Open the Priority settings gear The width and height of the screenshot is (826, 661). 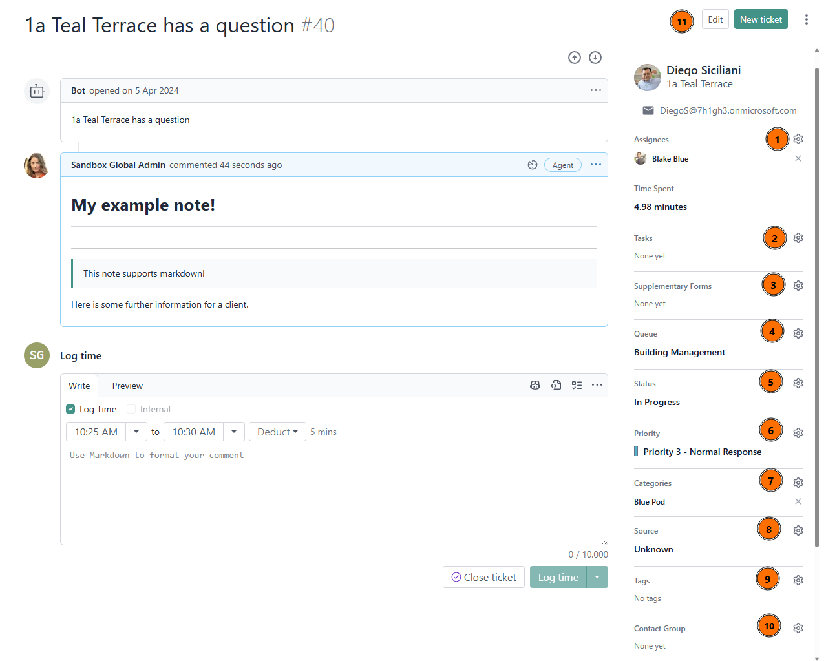(x=798, y=433)
